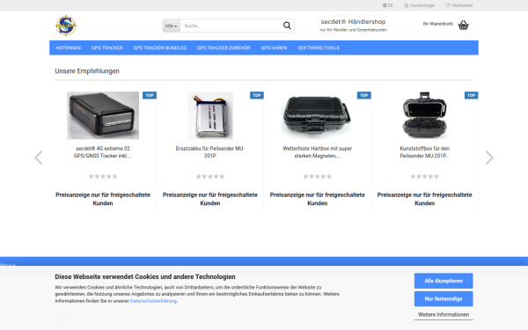Image resolution: width=528 pixels, height=330 pixels.
Task: Open the GPS Tracker Zubehör menu
Action: click(224, 48)
